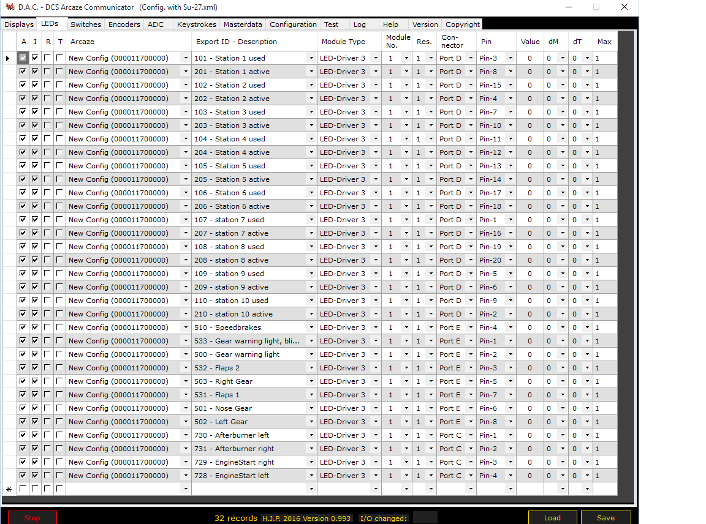
Task: Open Export ID dropdown in empty new row
Action: [x=311, y=489]
